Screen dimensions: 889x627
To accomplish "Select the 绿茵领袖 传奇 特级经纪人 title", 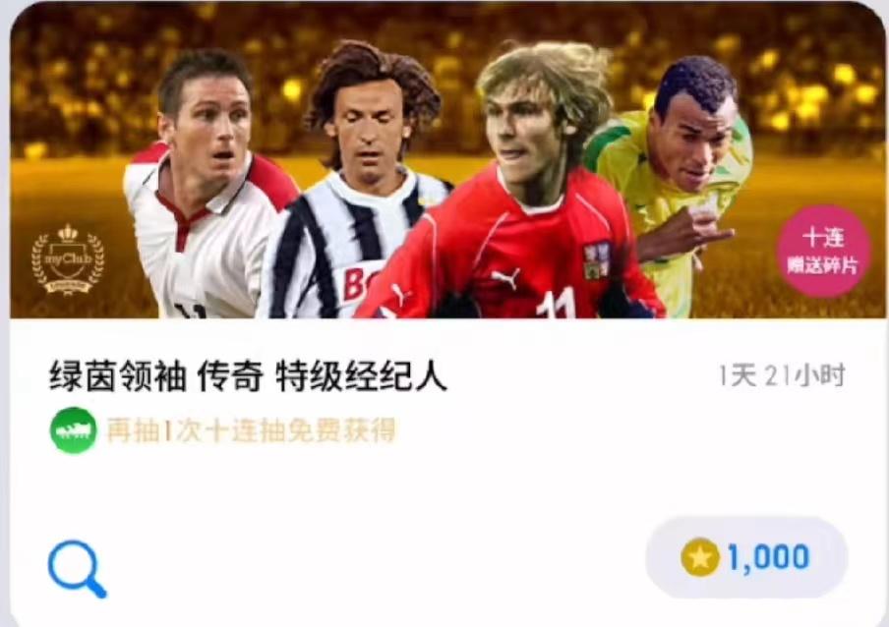I will 248,376.
